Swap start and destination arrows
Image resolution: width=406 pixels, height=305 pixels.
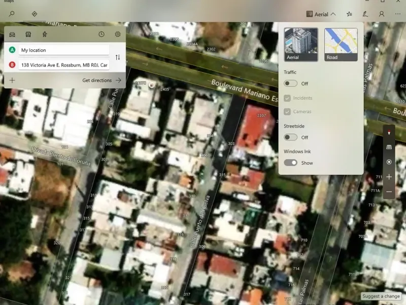click(x=118, y=57)
